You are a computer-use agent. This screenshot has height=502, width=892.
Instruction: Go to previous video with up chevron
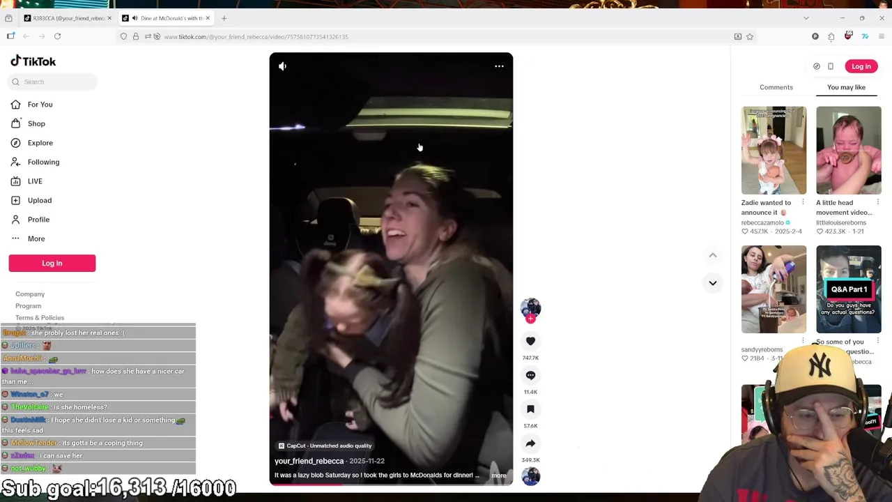click(x=713, y=255)
